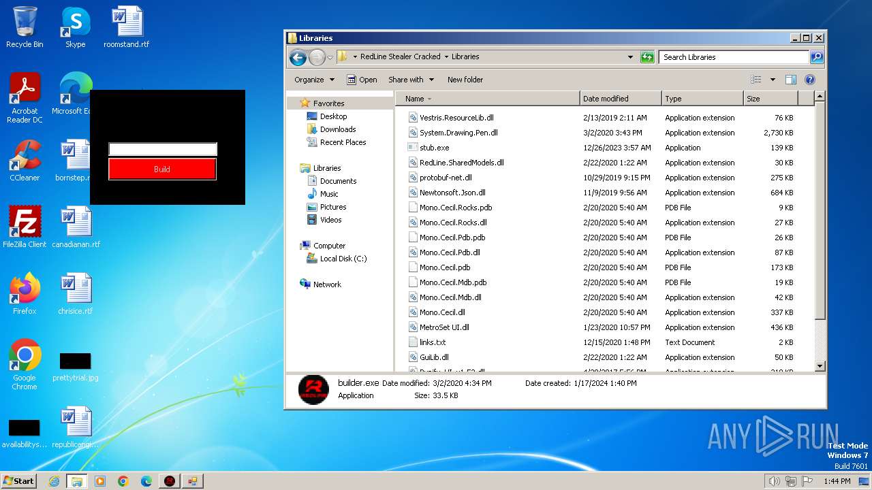Image resolution: width=872 pixels, height=490 pixels.
Task: Change your view icon
Action: tap(756, 80)
